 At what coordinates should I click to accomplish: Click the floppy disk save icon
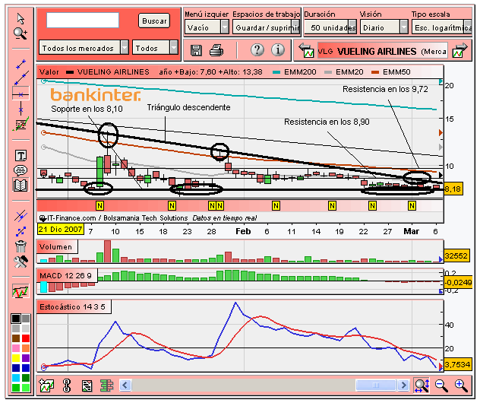(196, 50)
